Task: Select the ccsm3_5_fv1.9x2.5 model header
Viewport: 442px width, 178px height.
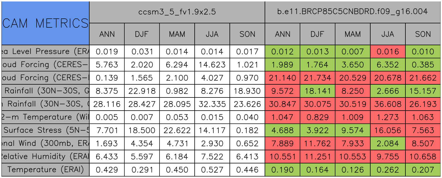Action: 177,12
